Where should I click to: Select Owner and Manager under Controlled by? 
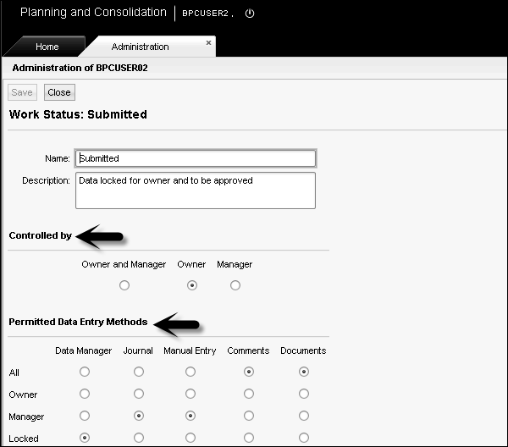(x=124, y=285)
